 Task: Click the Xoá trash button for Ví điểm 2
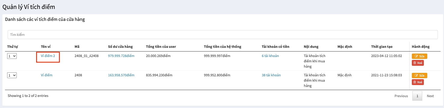tap(418, 63)
